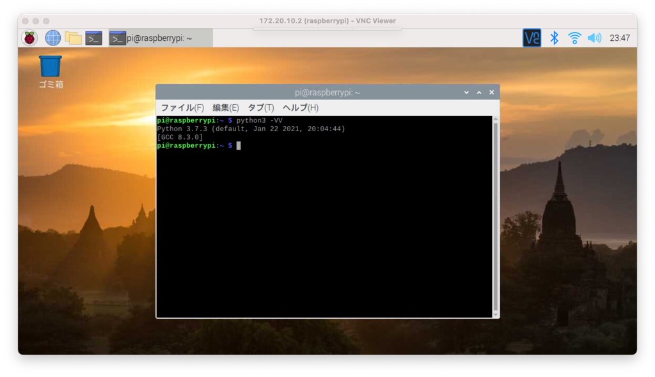Open the Wi-Fi network menu
The image size is (655, 377).
574,38
